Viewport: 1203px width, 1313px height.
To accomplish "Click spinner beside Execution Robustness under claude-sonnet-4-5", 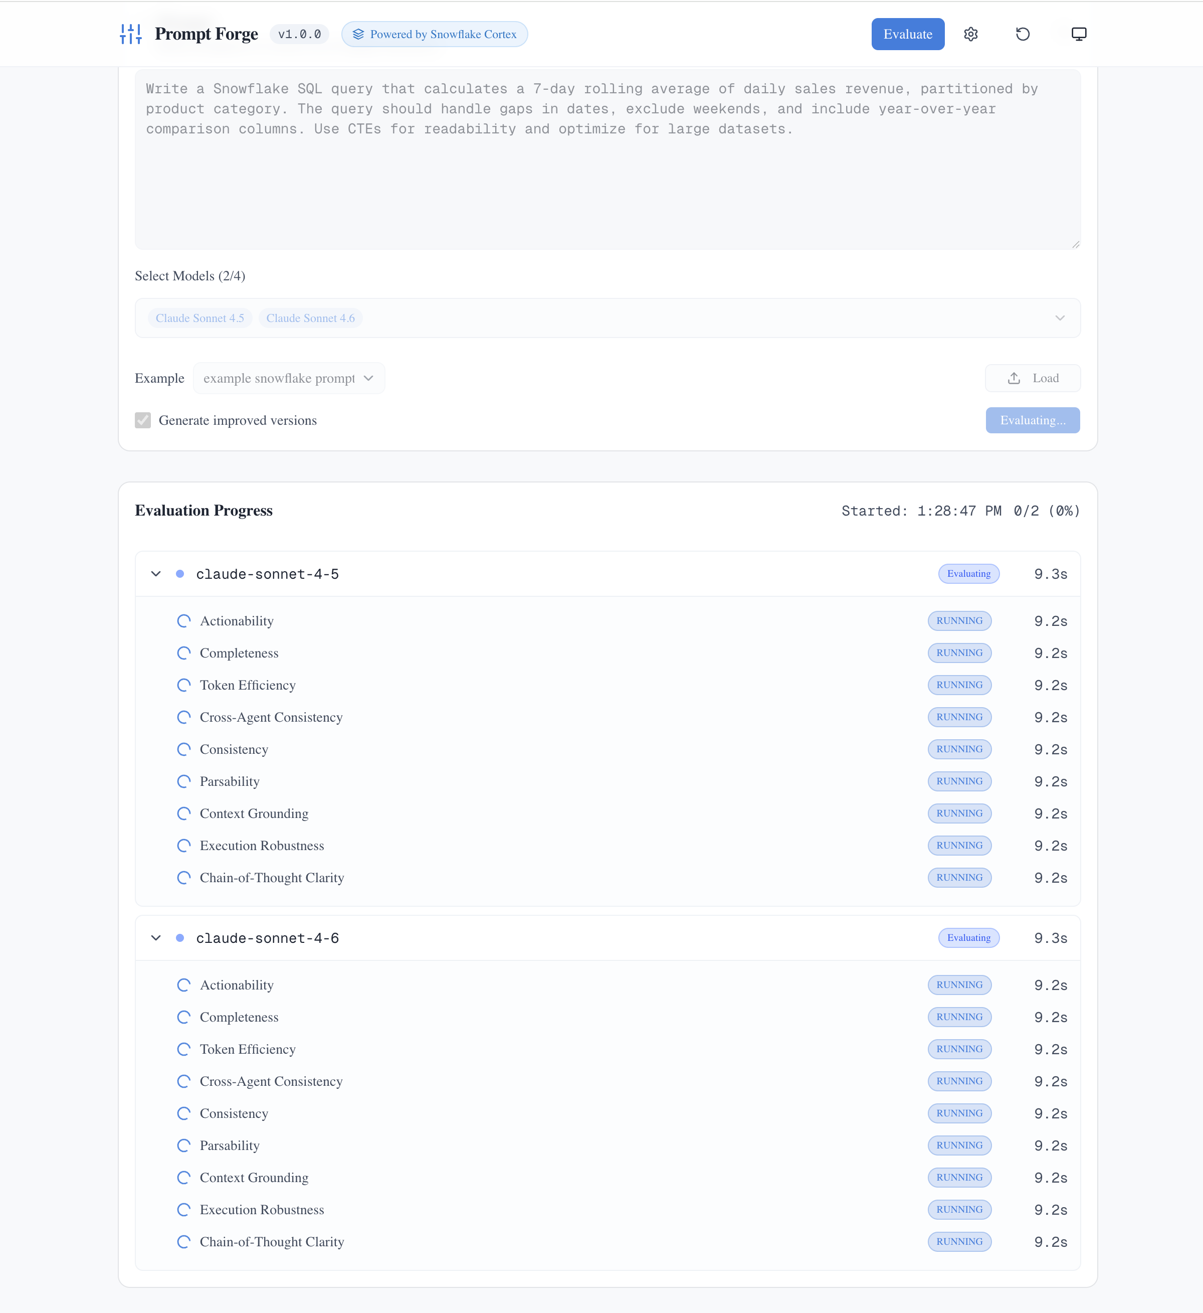I will tap(183, 846).
